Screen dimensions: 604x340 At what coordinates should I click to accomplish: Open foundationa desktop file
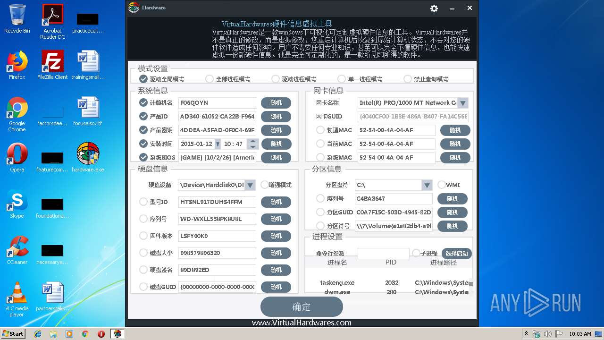(x=52, y=207)
